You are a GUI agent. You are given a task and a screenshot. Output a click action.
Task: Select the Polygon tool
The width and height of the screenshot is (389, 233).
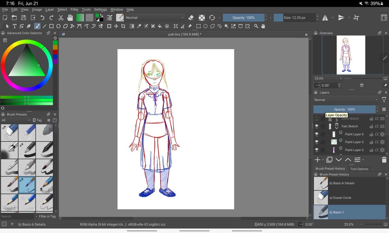(65, 26)
